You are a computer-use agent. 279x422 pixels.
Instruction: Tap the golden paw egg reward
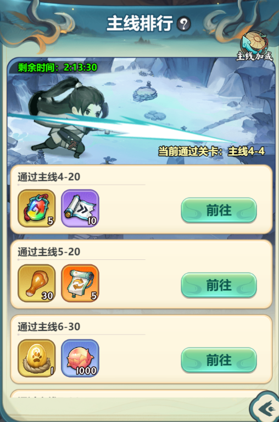37,358
